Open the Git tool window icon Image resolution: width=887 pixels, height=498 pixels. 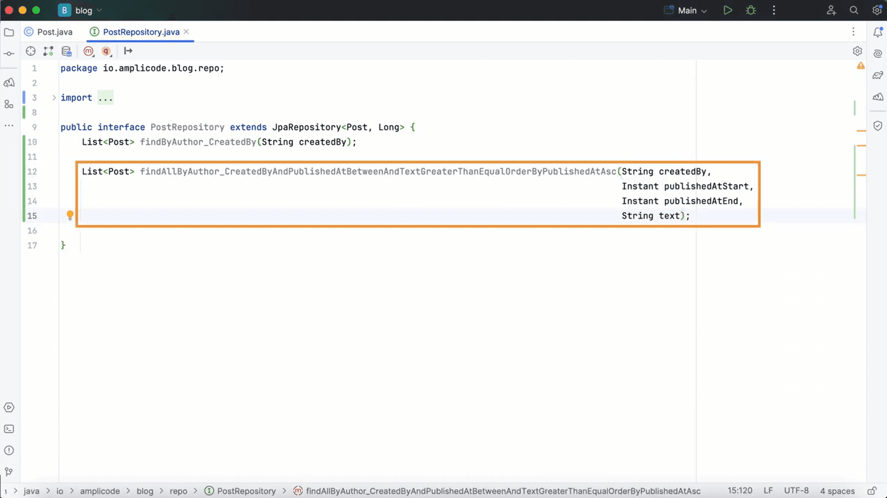[x=9, y=472]
